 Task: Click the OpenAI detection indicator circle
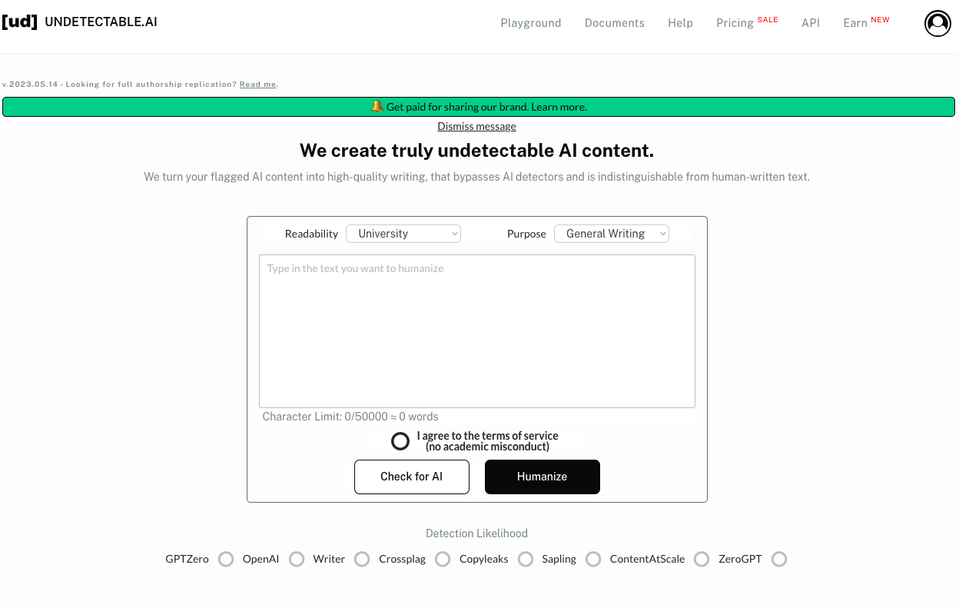tap(297, 559)
